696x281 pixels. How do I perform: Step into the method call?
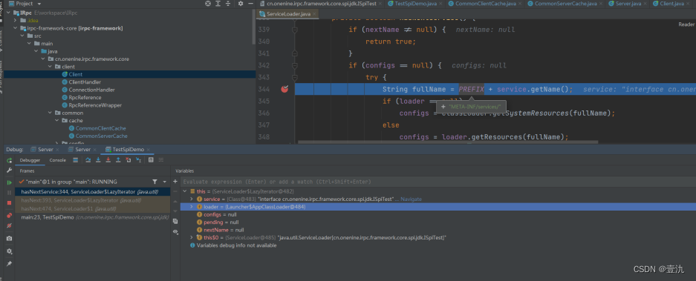[98, 160]
